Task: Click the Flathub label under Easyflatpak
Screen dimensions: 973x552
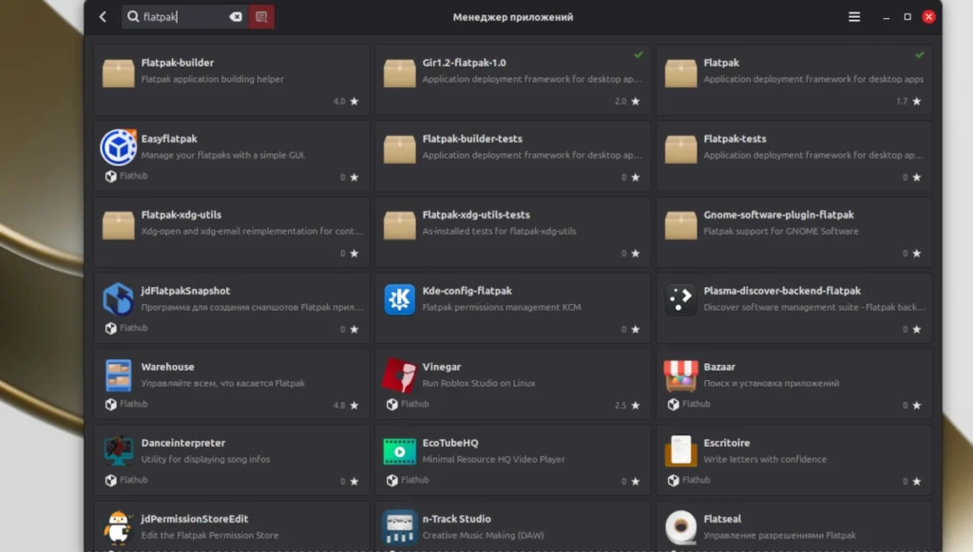Action: tap(133, 176)
